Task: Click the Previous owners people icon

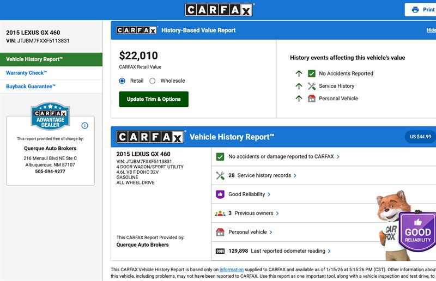Action: (x=220, y=213)
